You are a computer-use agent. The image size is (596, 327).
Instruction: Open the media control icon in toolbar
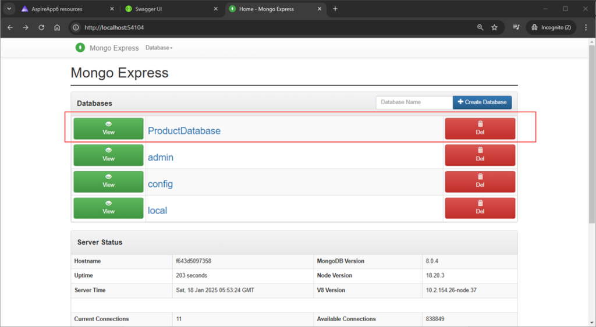516,27
